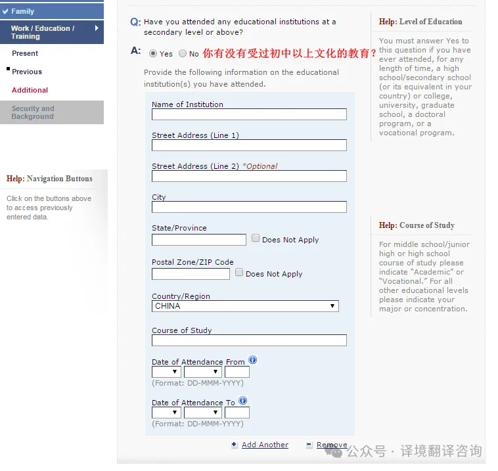Viewport: 498px width, 471px height.
Task: Open the Attendance To month dropdown
Action: [202, 413]
